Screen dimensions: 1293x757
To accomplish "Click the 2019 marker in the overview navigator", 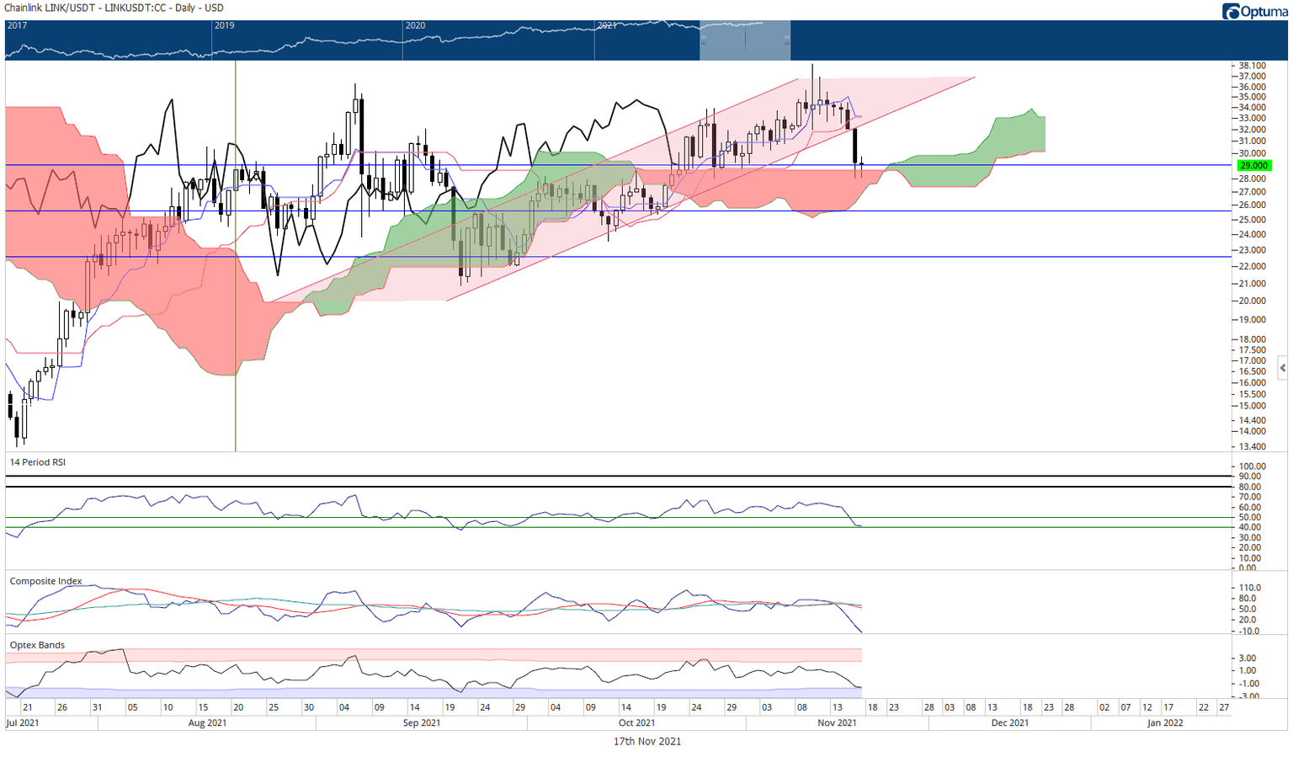I will click(x=224, y=25).
